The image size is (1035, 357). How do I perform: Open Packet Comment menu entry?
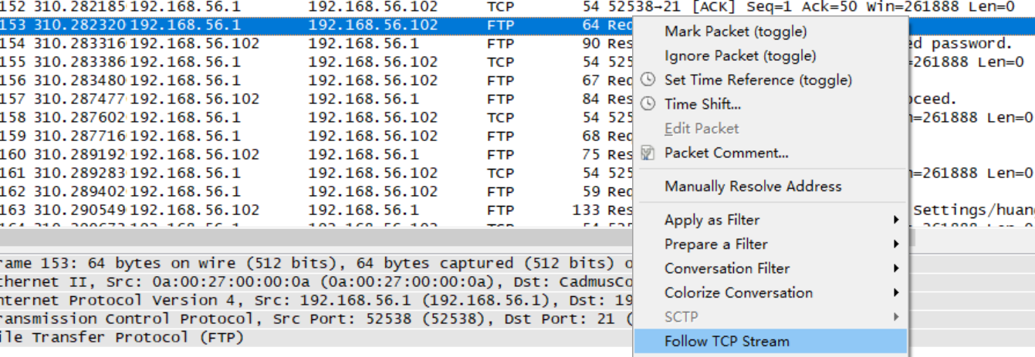click(x=726, y=153)
